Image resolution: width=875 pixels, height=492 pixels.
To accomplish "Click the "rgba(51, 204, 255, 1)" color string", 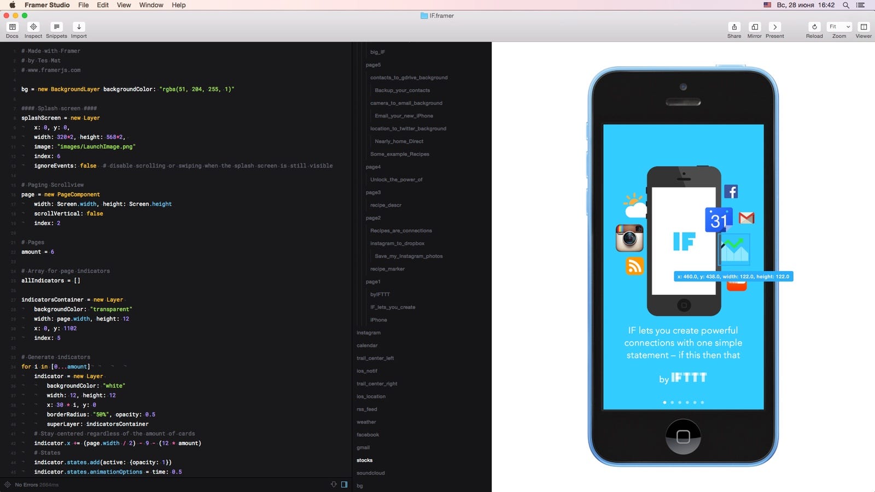I will point(197,89).
